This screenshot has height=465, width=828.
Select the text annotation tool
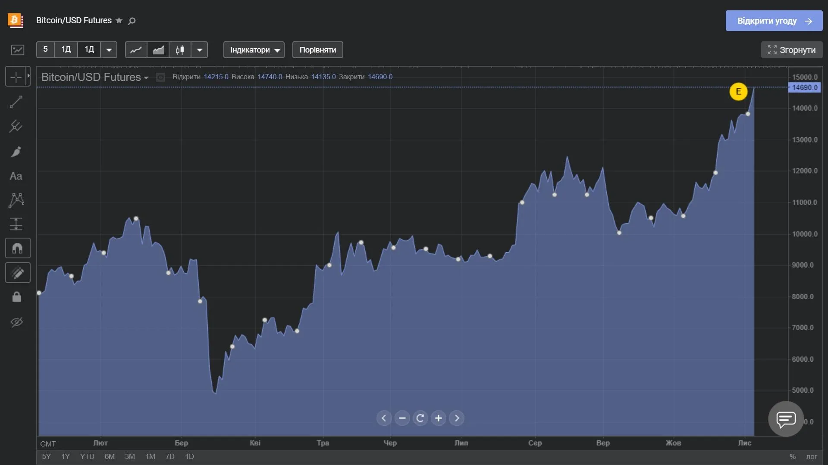point(16,176)
